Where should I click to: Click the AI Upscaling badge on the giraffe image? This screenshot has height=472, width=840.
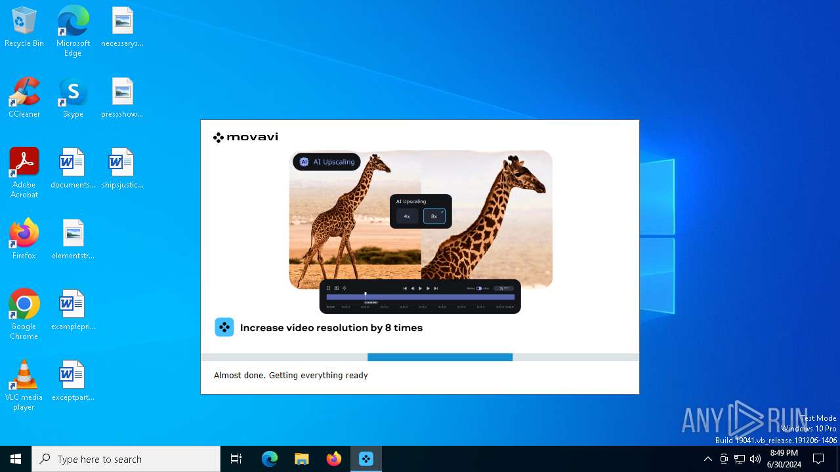click(327, 162)
